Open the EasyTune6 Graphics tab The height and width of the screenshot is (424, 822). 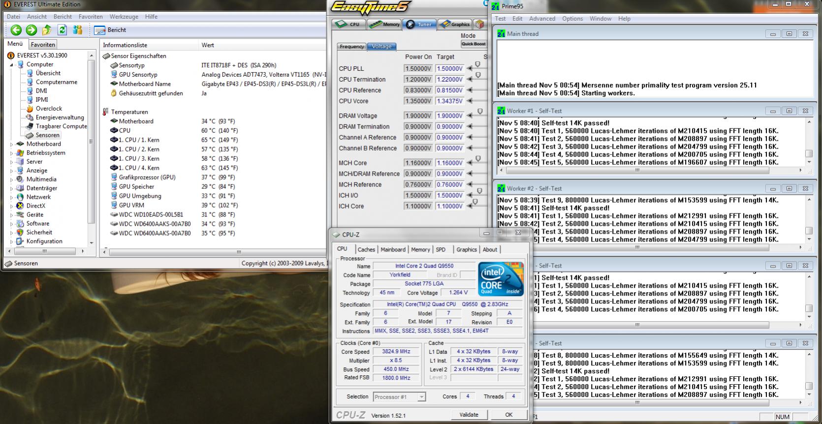point(455,24)
